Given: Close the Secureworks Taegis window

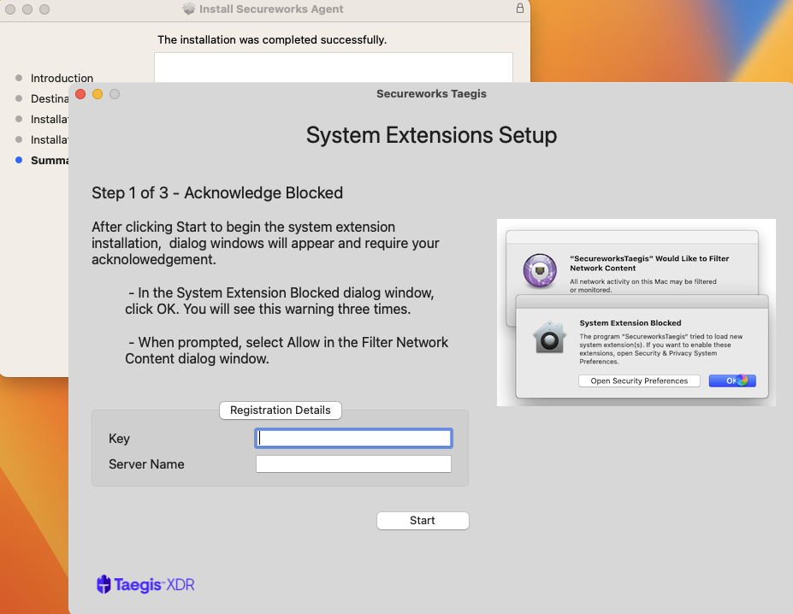Looking at the screenshot, I should pyautogui.click(x=80, y=94).
